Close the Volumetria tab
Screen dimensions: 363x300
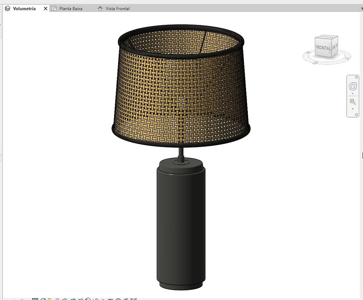46,9
